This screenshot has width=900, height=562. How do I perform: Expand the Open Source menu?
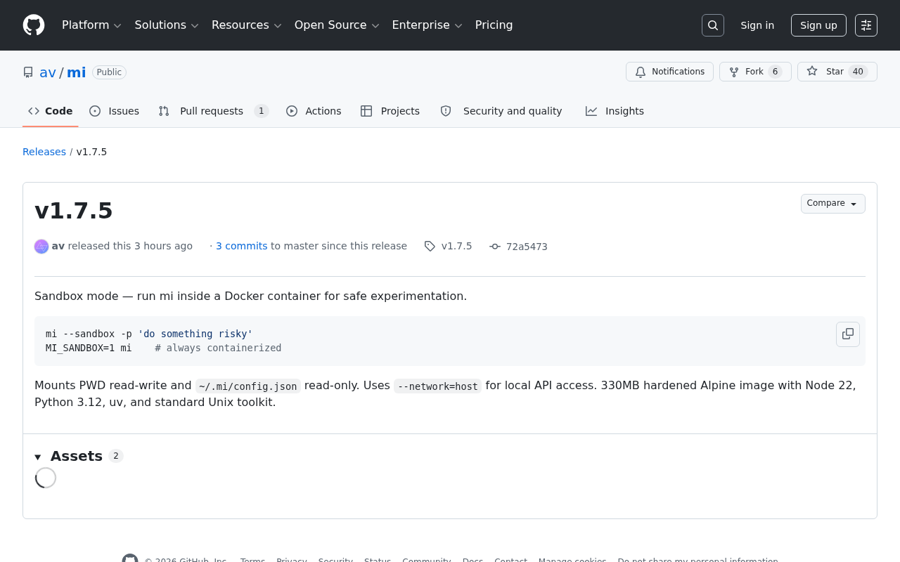point(337,25)
